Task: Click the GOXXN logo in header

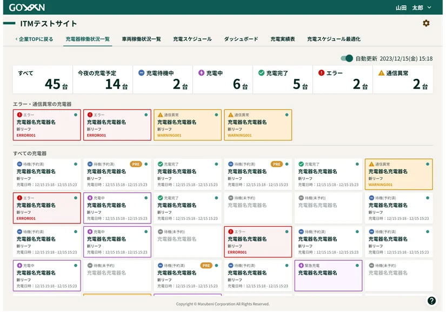Action: (x=26, y=7)
